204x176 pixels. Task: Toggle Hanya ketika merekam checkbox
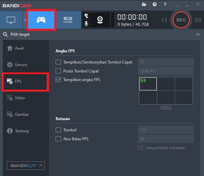point(140,148)
